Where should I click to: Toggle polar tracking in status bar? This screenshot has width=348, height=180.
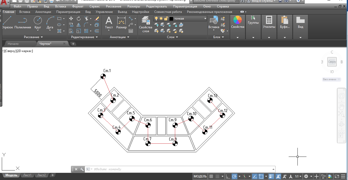coord(234,176)
